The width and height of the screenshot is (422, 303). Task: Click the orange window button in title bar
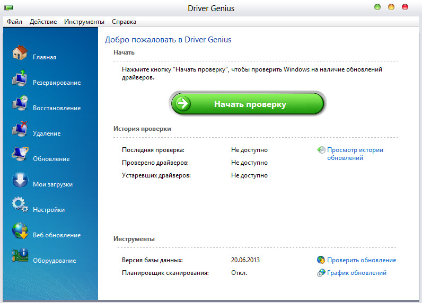click(x=391, y=7)
